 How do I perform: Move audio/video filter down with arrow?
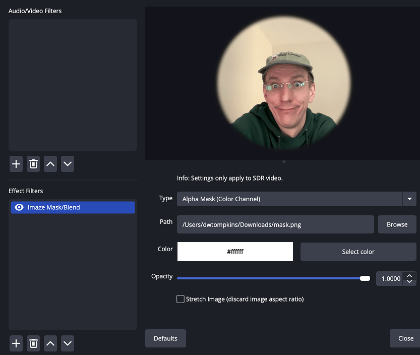(x=68, y=164)
